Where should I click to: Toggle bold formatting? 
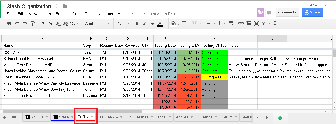(137, 23)
